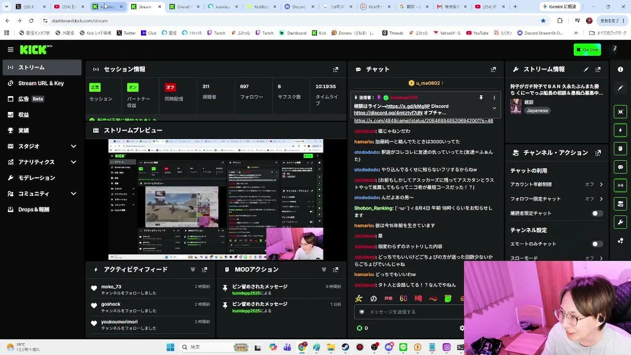Expand the モデレーション sidebar section
Viewport: 631px width, 355px height.
41,178
